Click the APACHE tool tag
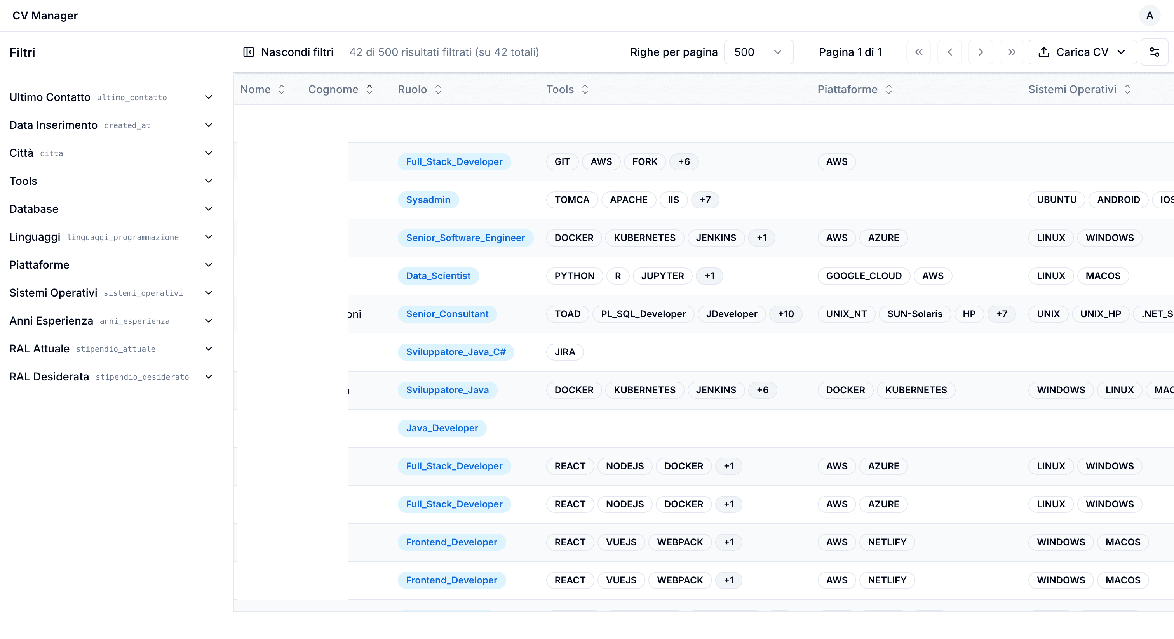 [629, 200]
